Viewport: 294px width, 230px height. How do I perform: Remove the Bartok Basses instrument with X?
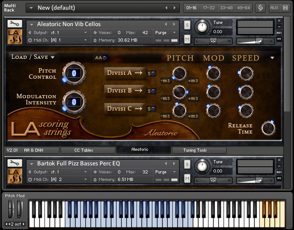[279, 160]
